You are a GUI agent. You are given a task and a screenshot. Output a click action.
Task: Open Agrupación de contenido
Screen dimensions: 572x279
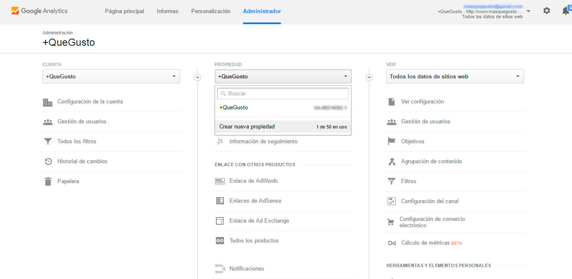click(431, 162)
